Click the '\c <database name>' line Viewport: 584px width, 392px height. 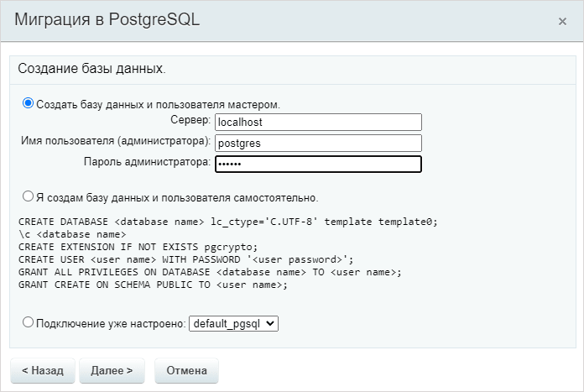click(72, 234)
